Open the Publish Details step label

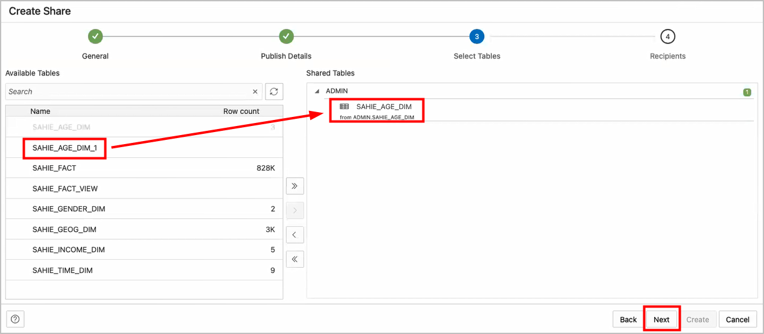(x=286, y=56)
